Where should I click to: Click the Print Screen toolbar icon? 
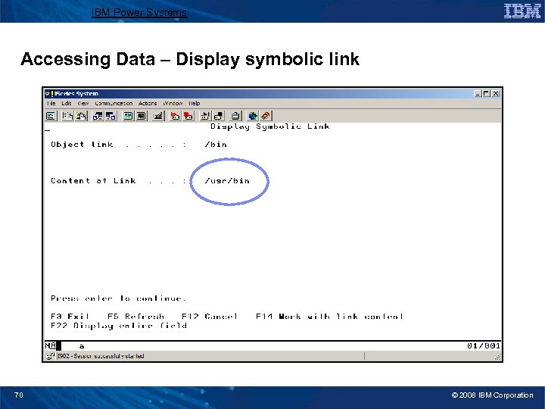click(51, 116)
